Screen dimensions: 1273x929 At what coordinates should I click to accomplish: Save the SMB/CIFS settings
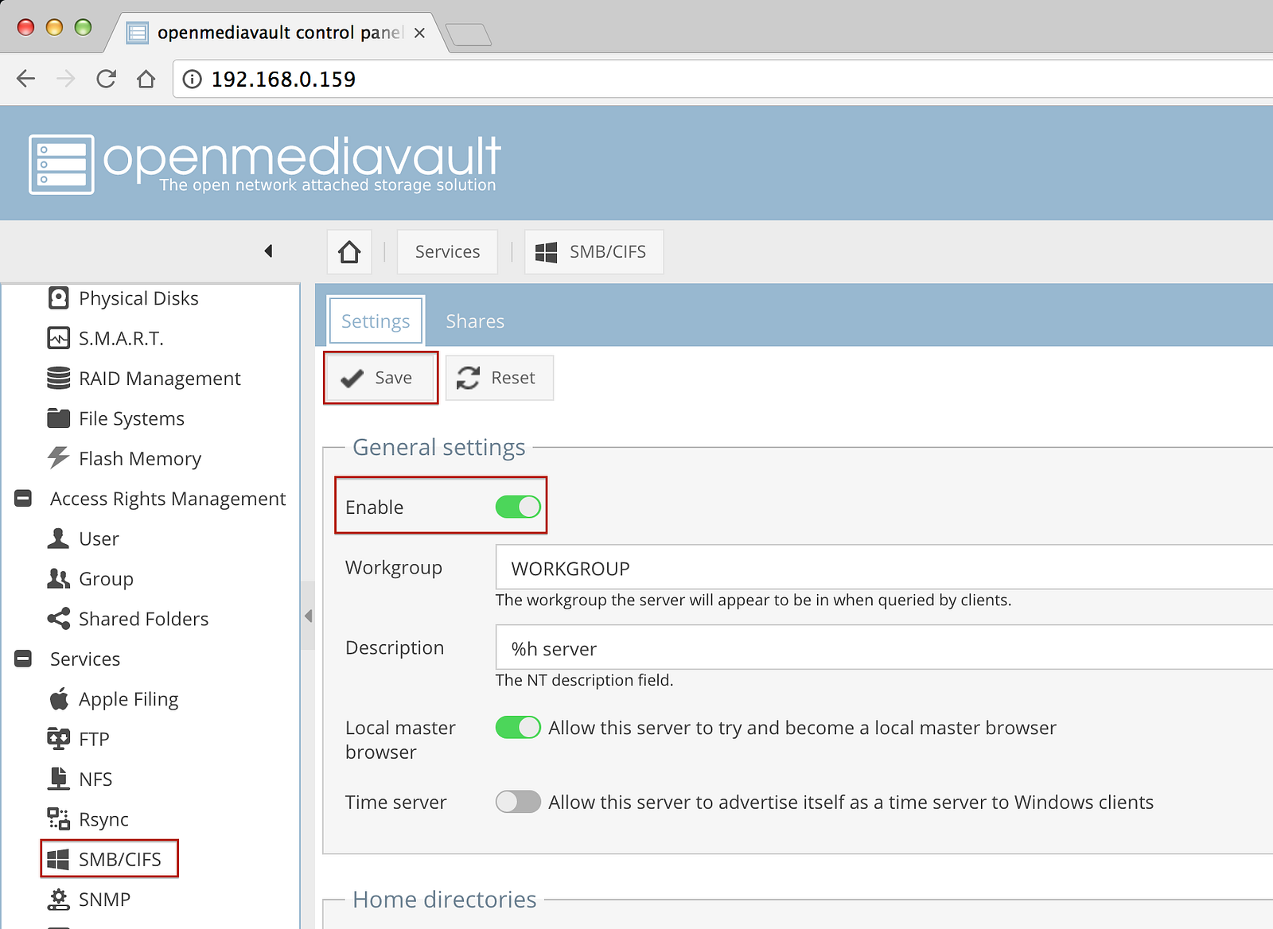[380, 378]
